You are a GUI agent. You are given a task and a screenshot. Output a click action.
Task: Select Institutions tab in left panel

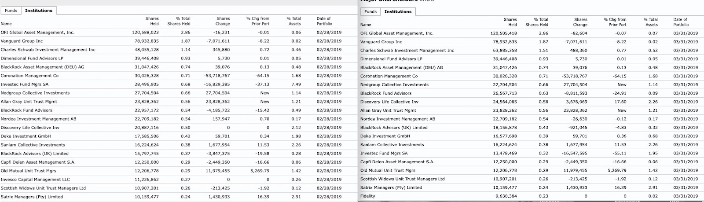[39, 11]
